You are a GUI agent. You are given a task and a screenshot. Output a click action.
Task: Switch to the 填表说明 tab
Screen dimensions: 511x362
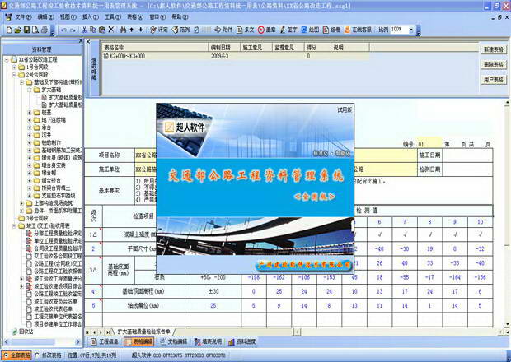pyautogui.click(x=208, y=341)
